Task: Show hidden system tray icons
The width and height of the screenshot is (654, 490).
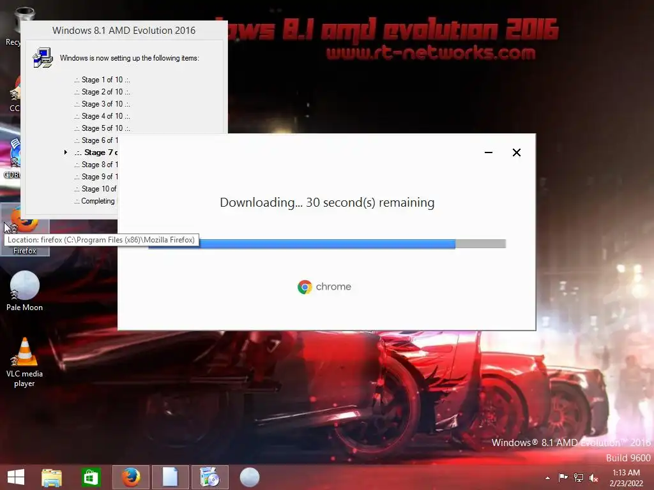Action: pos(547,478)
